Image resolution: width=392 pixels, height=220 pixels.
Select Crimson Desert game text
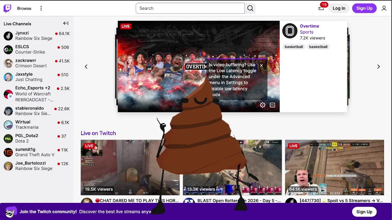[31, 66]
